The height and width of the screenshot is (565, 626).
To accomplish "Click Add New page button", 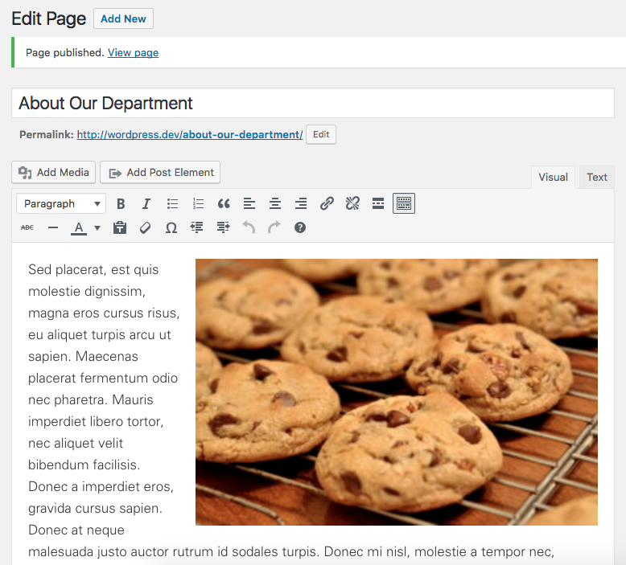I will [x=123, y=18].
